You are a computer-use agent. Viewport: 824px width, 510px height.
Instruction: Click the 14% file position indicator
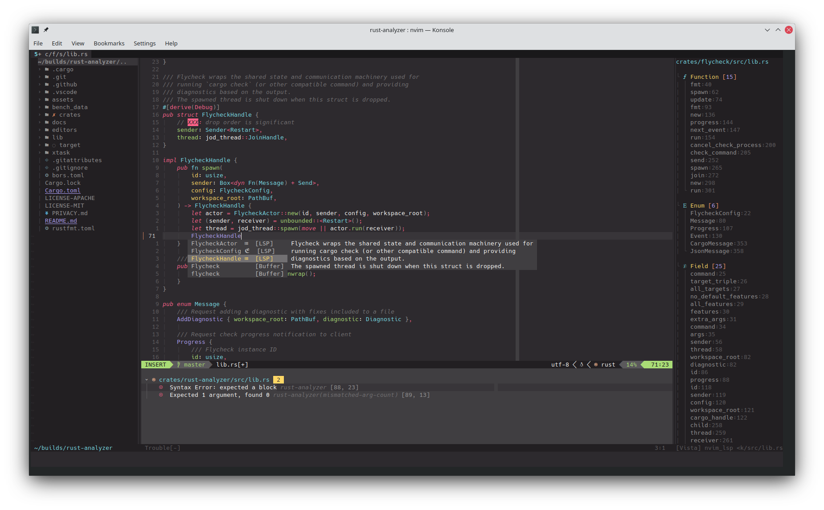coord(631,365)
